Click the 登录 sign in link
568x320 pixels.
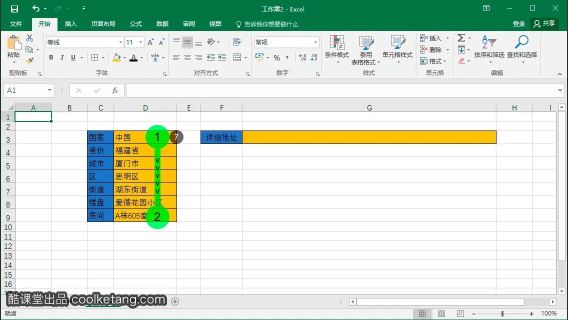[518, 24]
